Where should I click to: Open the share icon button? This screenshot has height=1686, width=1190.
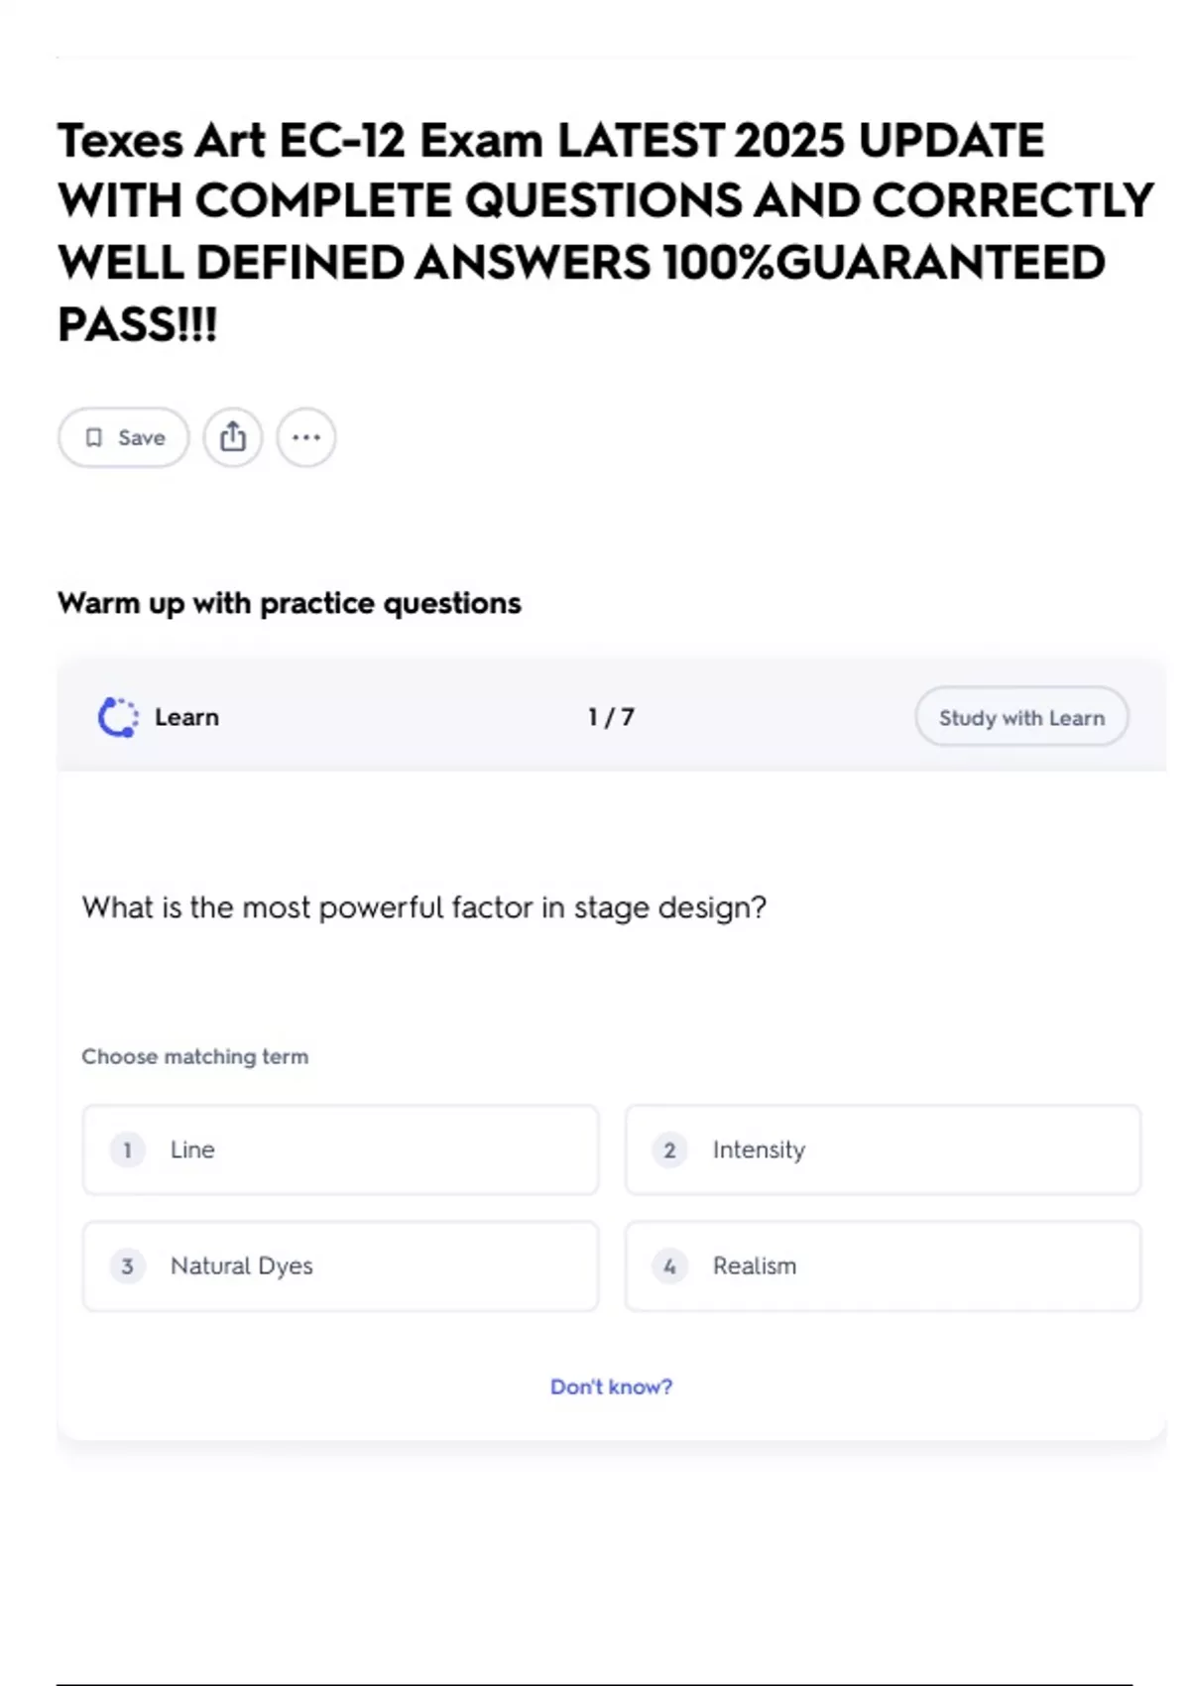click(233, 437)
